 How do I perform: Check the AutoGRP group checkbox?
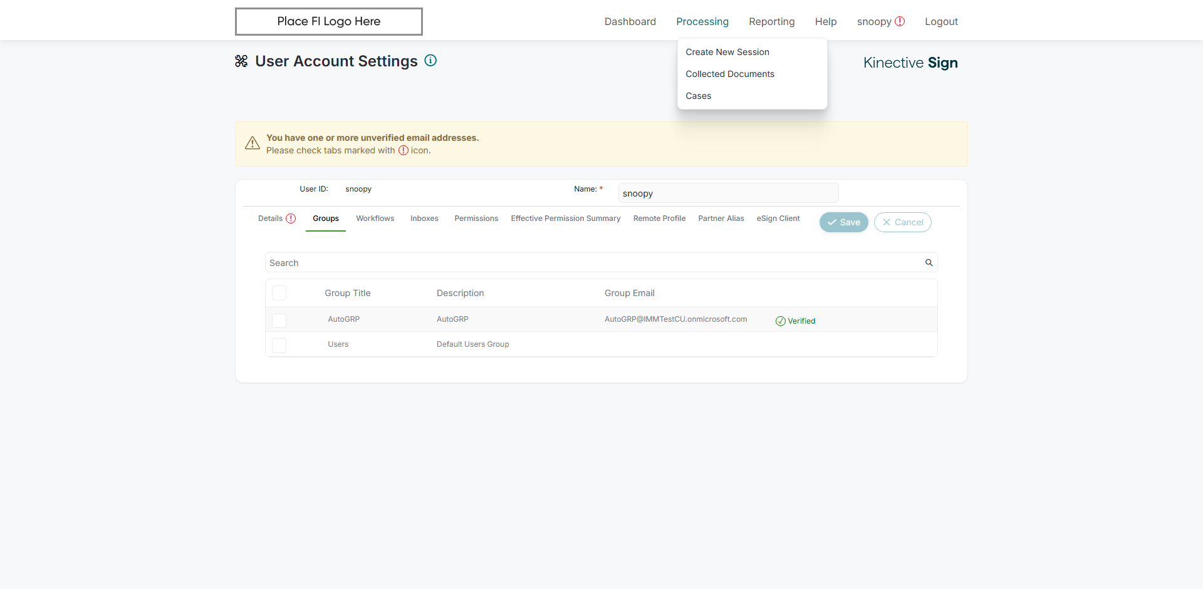pos(279,320)
